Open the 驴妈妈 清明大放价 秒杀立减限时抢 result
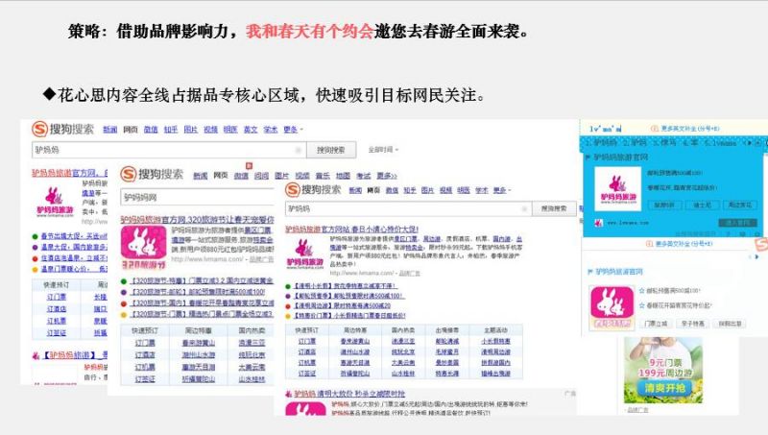The height and width of the screenshot is (435, 768). pyautogui.click(x=349, y=394)
